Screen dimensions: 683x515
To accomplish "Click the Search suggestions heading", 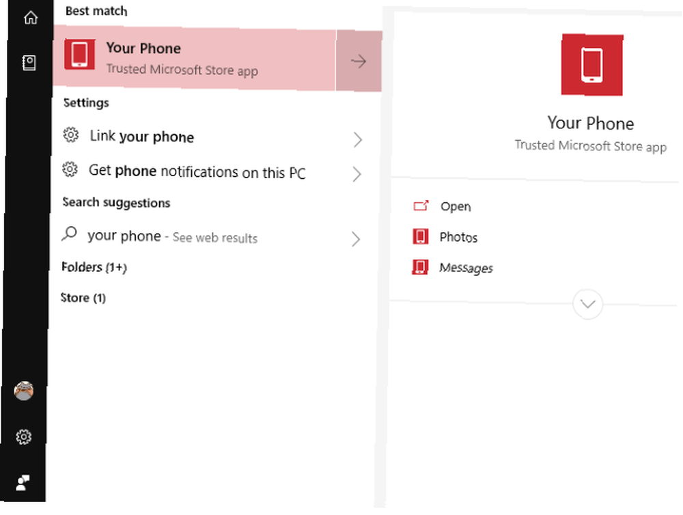I will 116,203.
